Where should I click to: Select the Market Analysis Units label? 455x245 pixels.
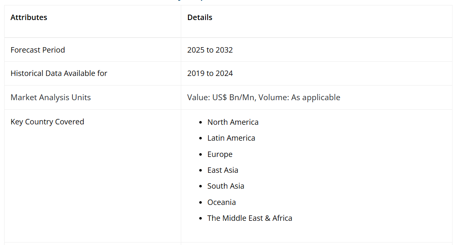[x=51, y=98]
